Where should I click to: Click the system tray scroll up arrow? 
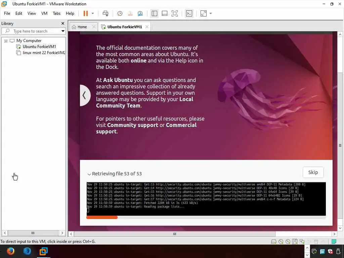point(307,248)
